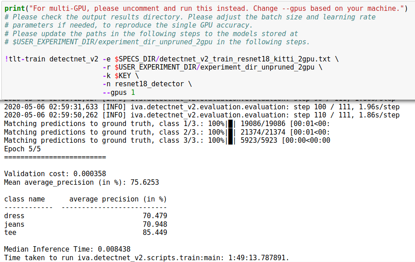Click the $USER_EXPERIMENT_DIR comment line
415x262 pixels.
point(157,42)
